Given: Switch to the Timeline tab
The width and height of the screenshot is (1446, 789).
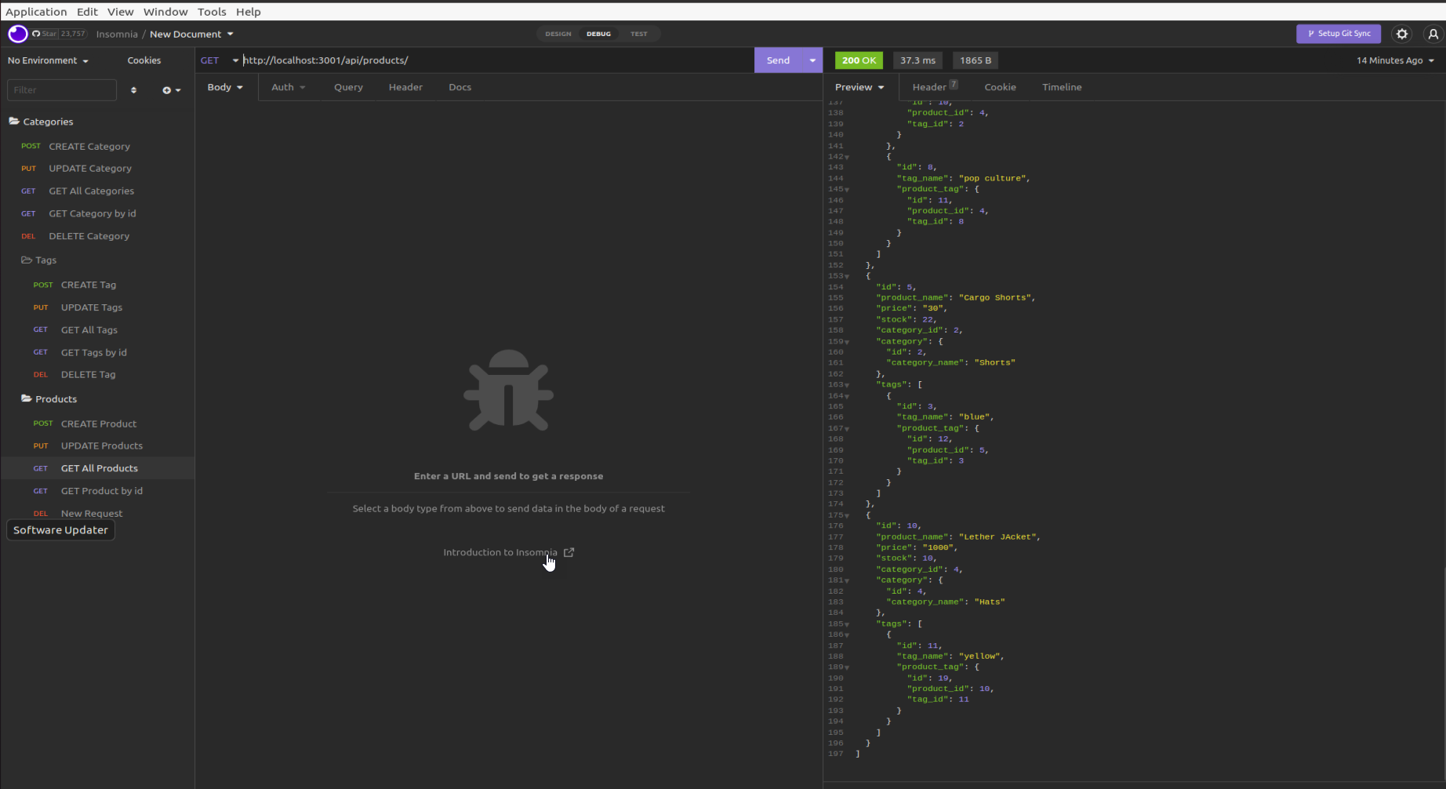Looking at the screenshot, I should pyautogui.click(x=1062, y=87).
